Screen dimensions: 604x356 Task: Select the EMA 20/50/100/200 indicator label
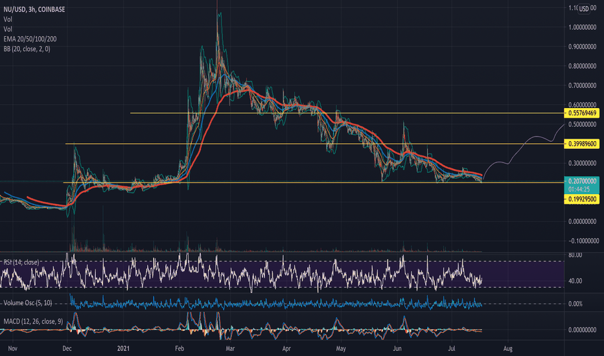pyautogui.click(x=30, y=39)
